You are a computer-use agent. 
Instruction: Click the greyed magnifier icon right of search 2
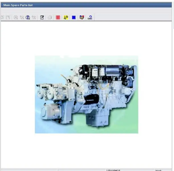pyautogui.click(x=34, y=17)
